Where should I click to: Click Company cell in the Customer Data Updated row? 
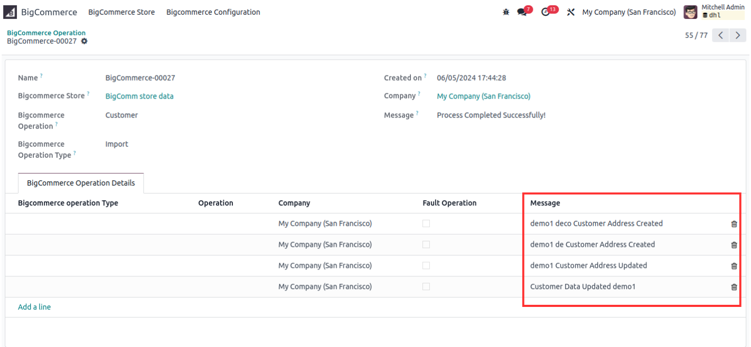[325, 287]
